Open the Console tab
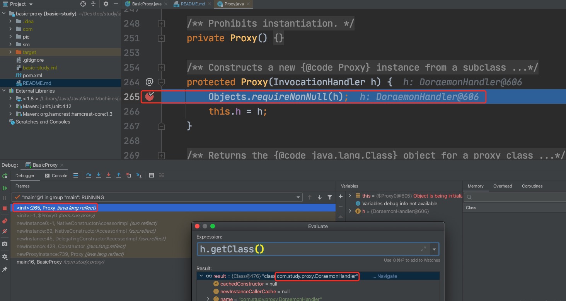The height and width of the screenshot is (301, 566). (x=56, y=176)
